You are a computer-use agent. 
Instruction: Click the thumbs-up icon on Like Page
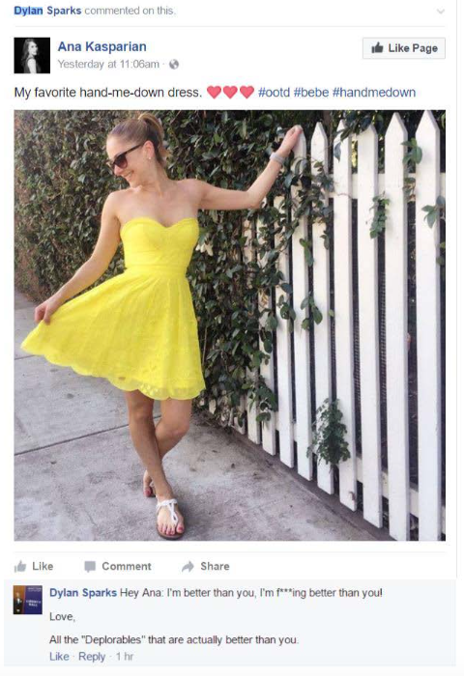[x=377, y=47]
